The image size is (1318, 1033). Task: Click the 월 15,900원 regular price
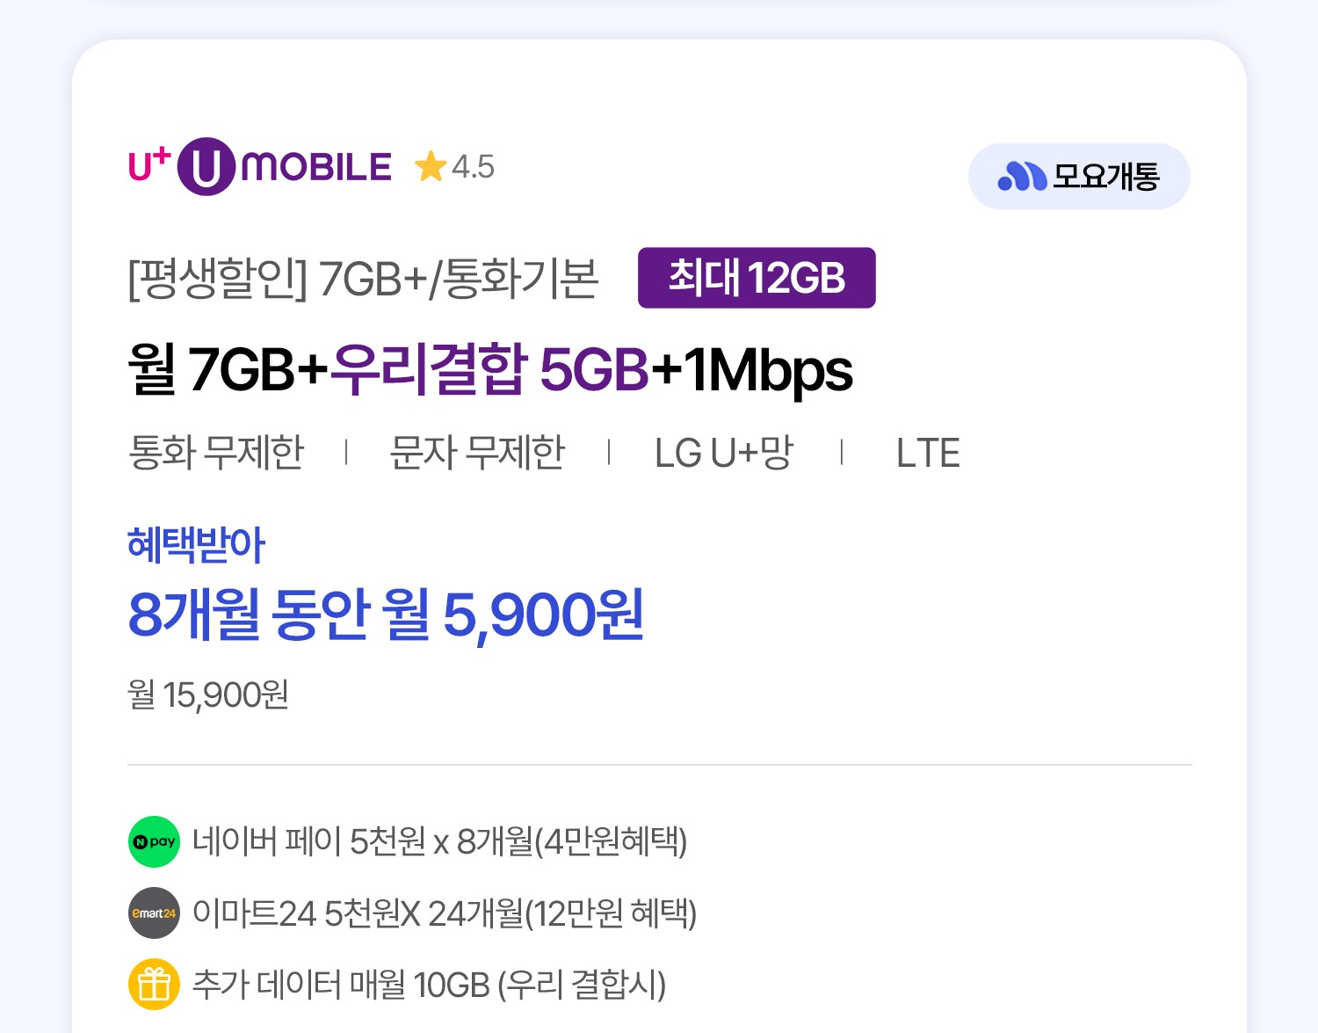[x=208, y=695]
